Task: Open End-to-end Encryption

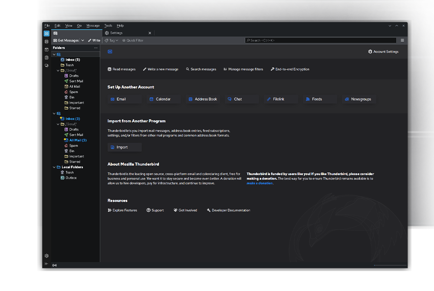Action: (x=290, y=69)
